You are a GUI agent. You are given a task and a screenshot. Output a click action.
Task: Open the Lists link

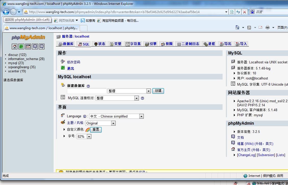[x=281, y=155]
